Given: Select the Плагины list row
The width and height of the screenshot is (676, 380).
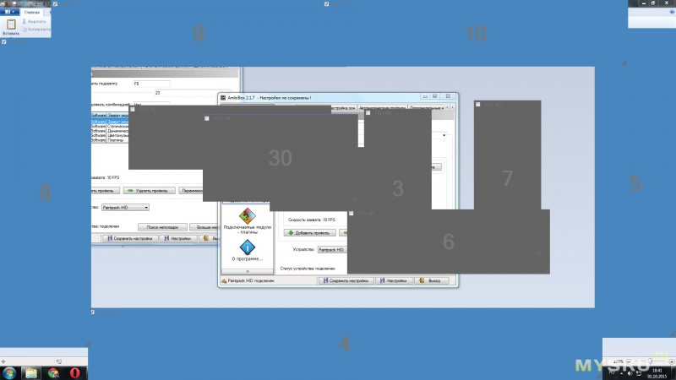Looking at the screenshot, I should click(110, 140).
